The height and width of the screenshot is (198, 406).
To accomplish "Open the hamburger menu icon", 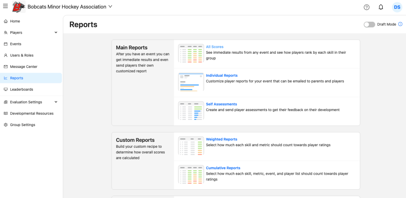I will [5, 6].
